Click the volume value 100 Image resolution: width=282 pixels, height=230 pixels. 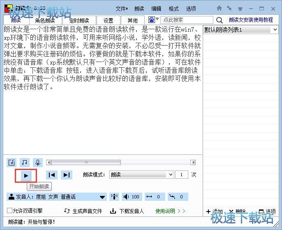135,197
